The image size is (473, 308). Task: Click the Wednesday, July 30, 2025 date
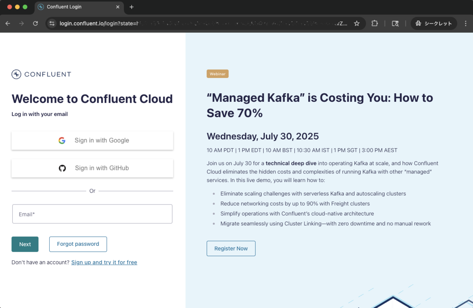coord(263,136)
